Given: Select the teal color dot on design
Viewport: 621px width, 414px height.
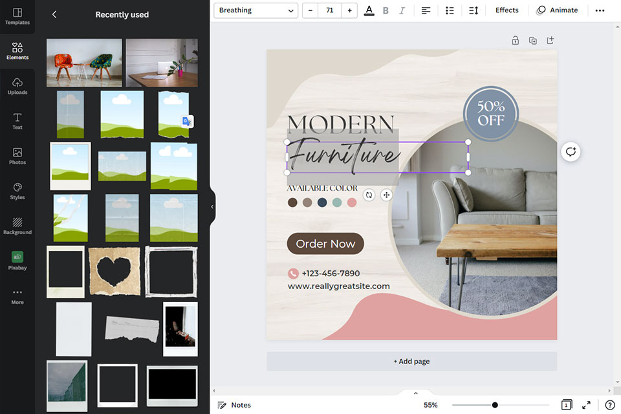Looking at the screenshot, I should click(x=337, y=203).
